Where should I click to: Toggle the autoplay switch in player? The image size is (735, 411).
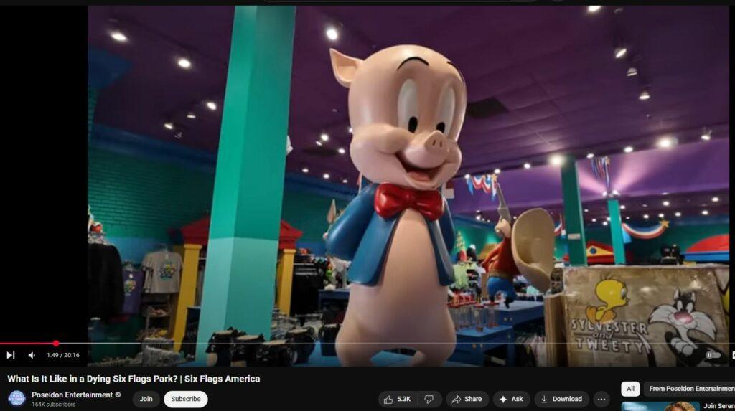pos(713,355)
